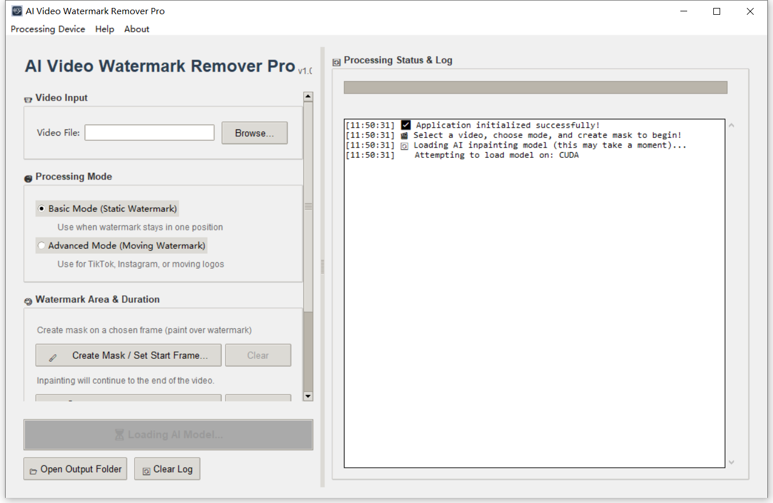Click the app icon in title bar
The image size is (773, 503).
point(17,11)
